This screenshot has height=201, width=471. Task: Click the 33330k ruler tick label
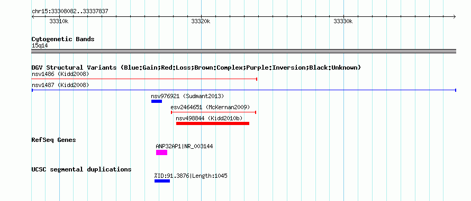click(x=343, y=21)
